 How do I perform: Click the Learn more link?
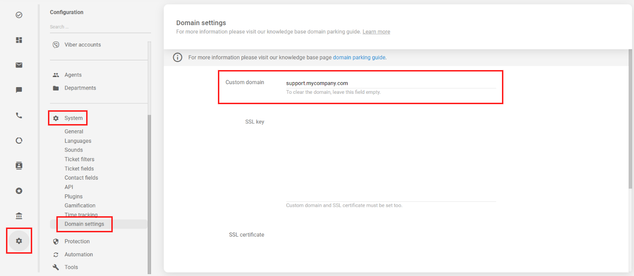(x=376, y=32)
